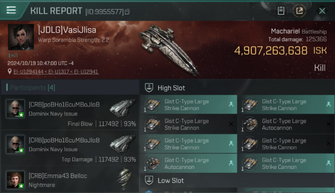Select the dark Gist C-Type Large Autocannon in right column
The height and width of the screenshot is (193, 335).
[x=286, y=124]
